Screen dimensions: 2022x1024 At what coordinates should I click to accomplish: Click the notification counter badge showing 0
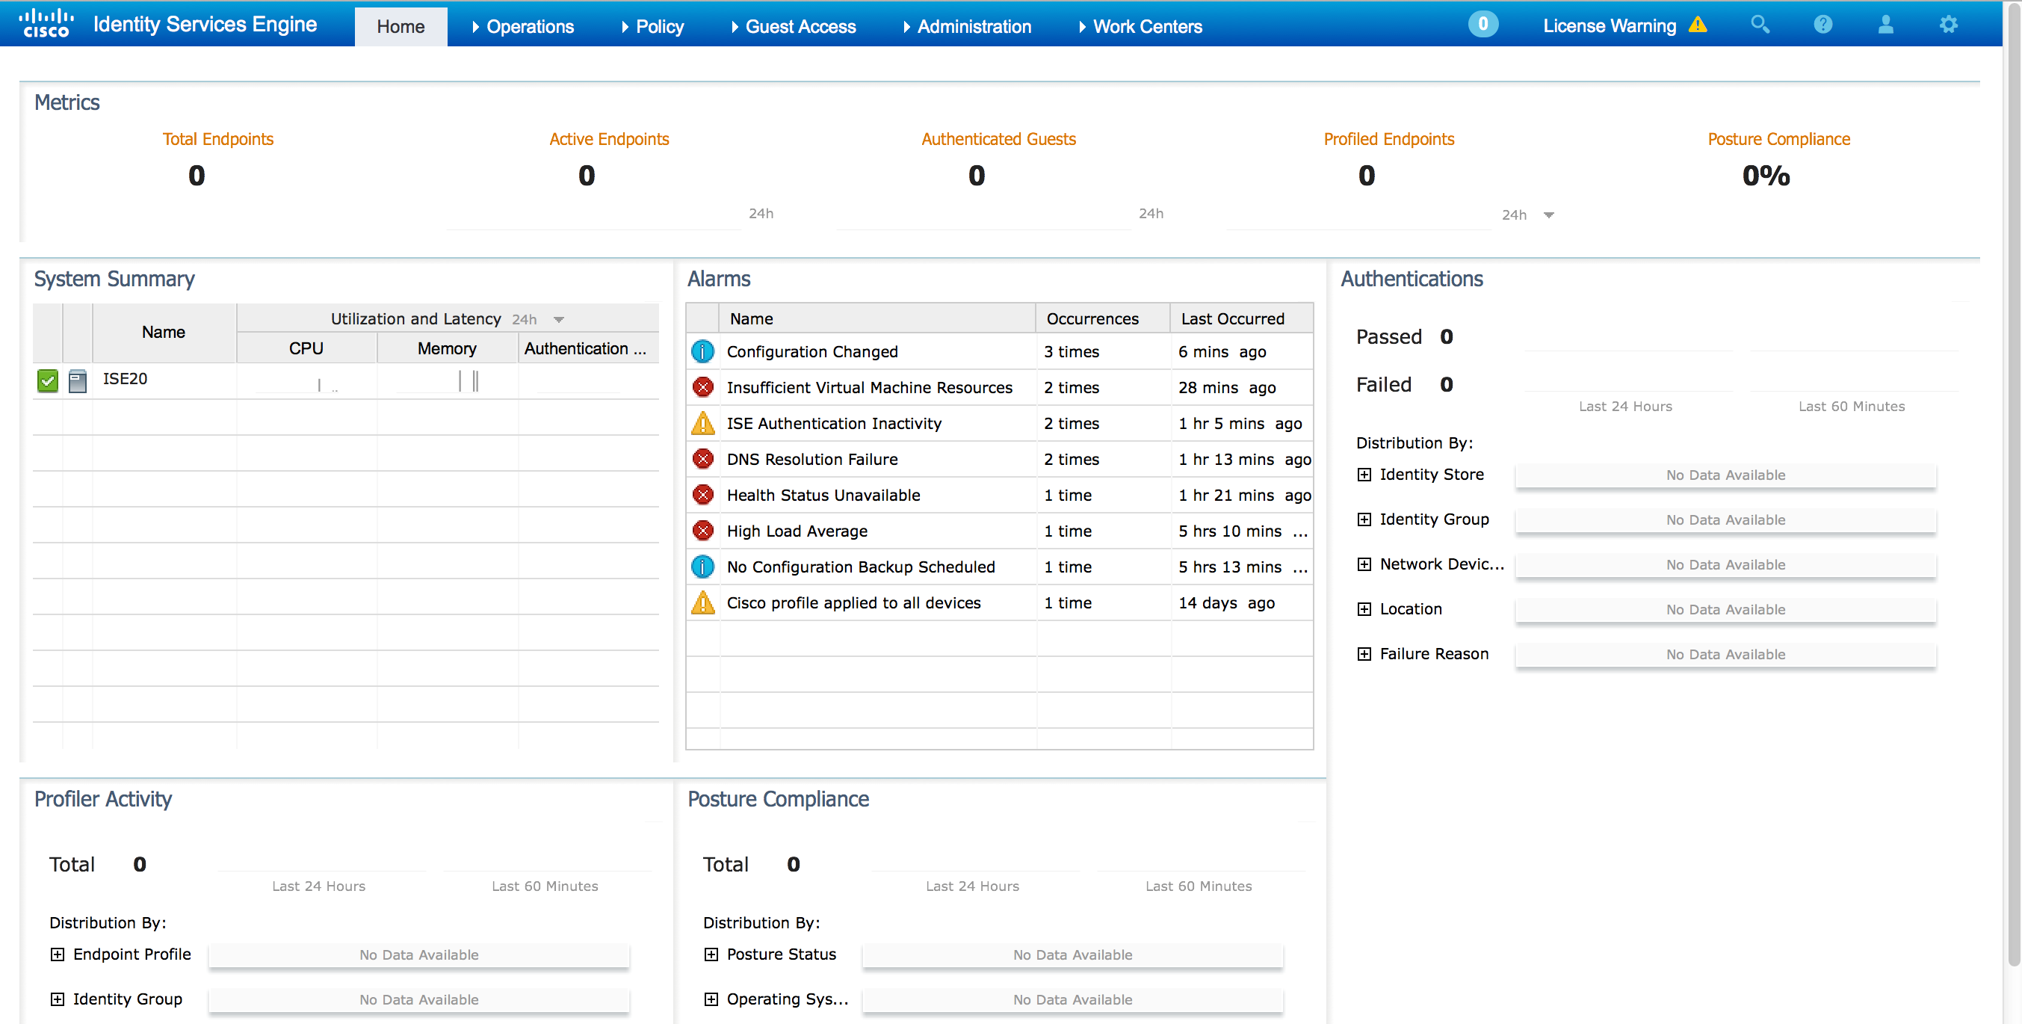1483,25
